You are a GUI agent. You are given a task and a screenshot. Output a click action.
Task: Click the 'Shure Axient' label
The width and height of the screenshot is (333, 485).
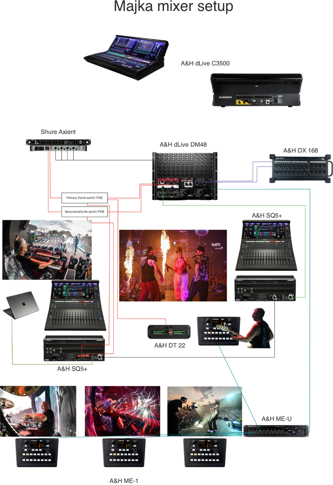pos(58,132)
